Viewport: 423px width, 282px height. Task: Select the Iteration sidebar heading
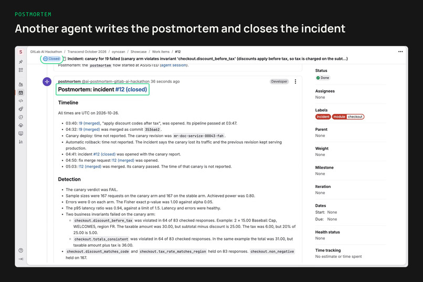point(323,187)
